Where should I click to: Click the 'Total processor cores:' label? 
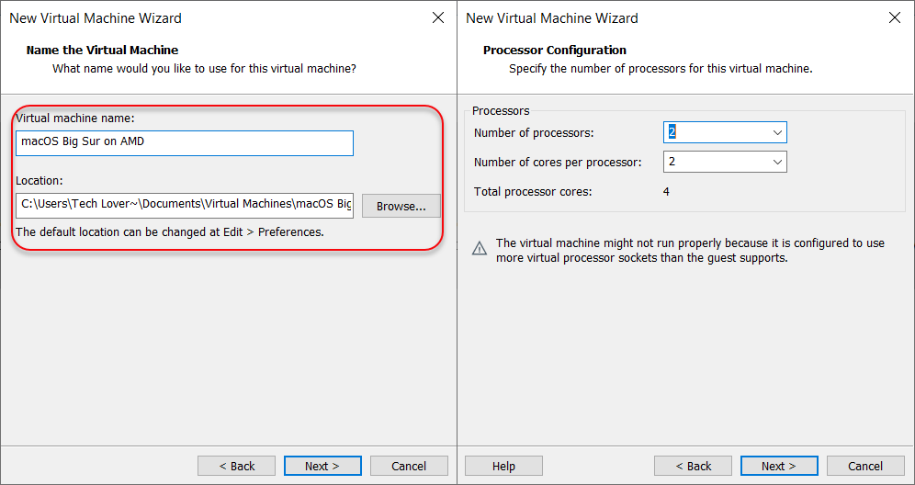pos(533,191)
